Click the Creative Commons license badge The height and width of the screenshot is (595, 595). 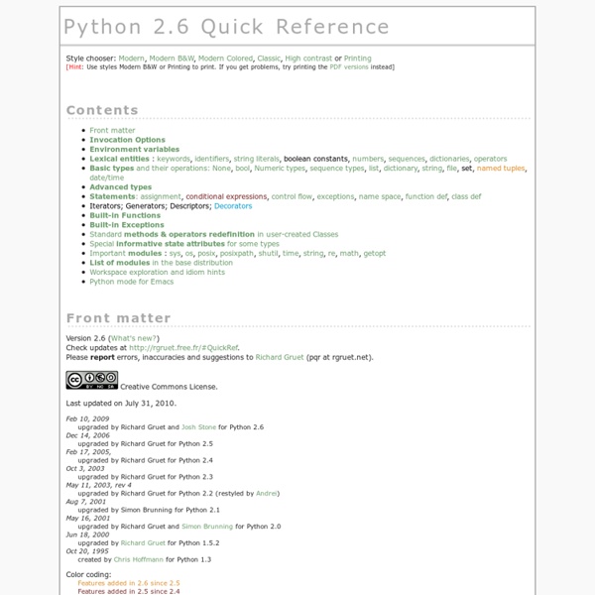tap(92, 380)
